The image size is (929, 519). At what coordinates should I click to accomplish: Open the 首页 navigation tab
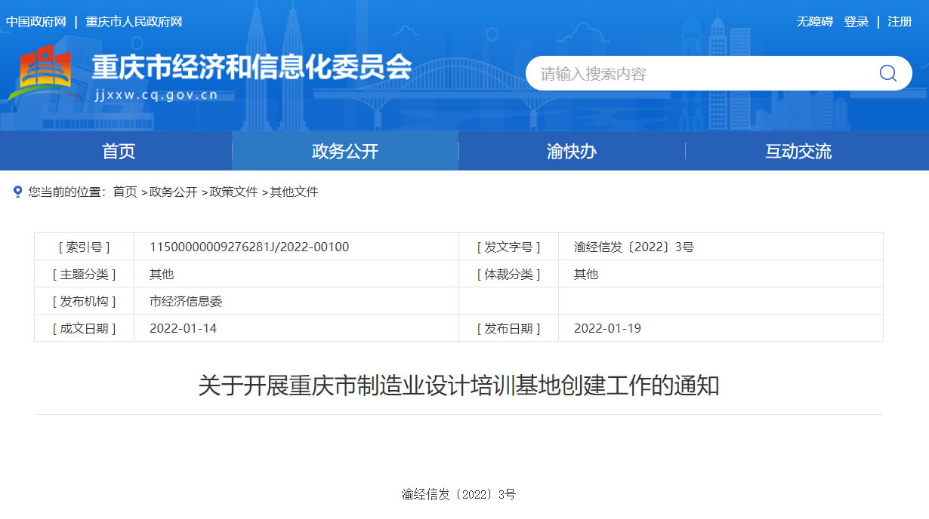[x=119, y=152]
